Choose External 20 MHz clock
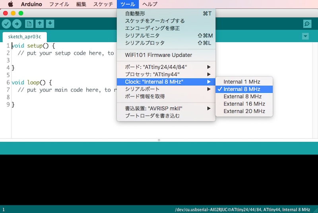Viewport: 318px width, 213px height. point(244,111)
